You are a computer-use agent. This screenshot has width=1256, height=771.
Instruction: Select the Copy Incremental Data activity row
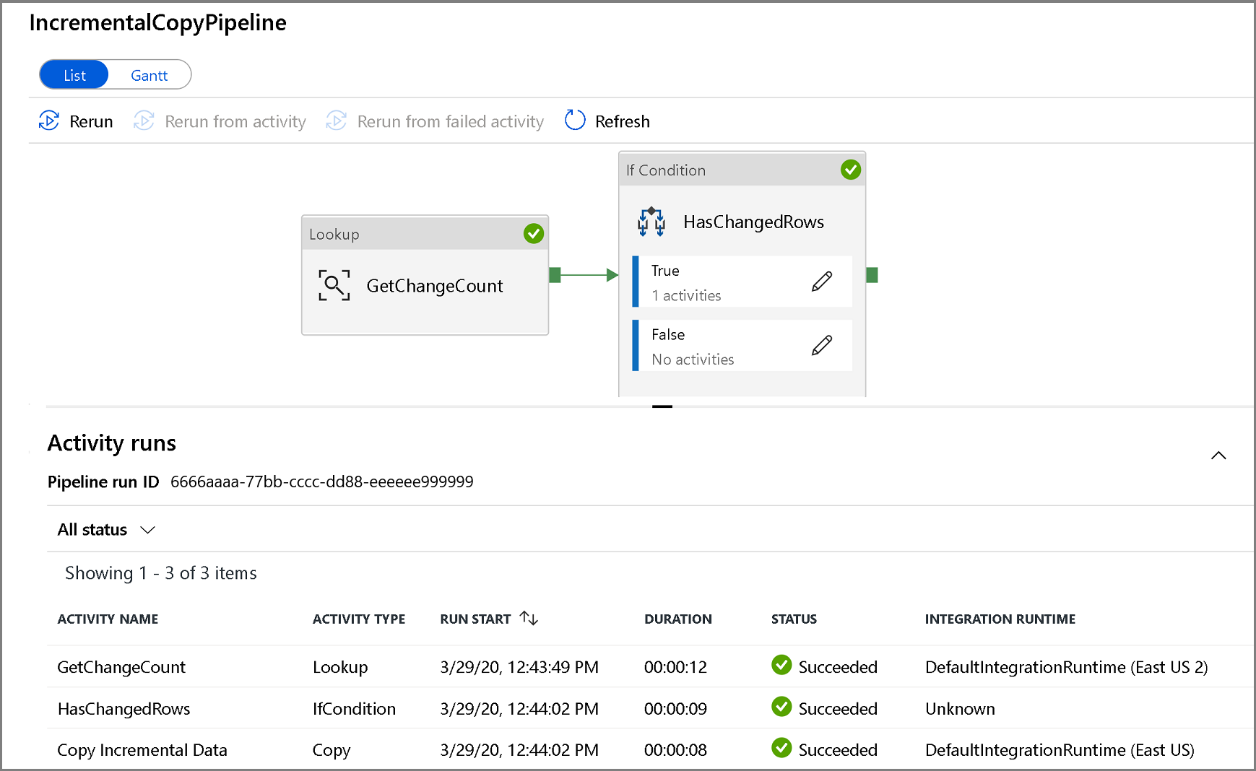tap(142, 750)
